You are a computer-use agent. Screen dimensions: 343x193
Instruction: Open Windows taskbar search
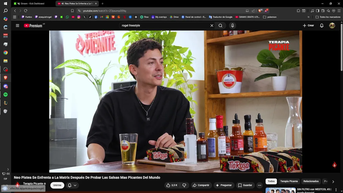tap(5, 11)
